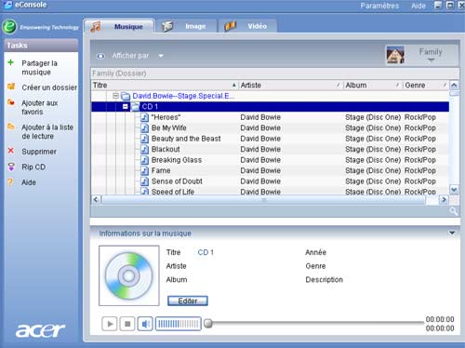
Task: Click the CD album art thumbnail
Action: click(129, 275)
